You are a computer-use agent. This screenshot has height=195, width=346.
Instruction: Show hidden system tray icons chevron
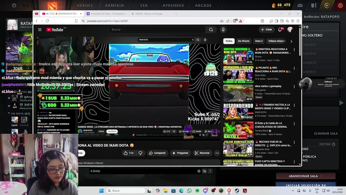(292, 191)
